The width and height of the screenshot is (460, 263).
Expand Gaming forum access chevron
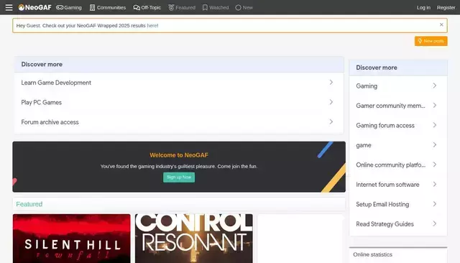tap(434, 125)
